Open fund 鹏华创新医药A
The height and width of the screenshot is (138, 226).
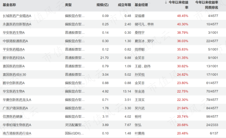[14, 83]
